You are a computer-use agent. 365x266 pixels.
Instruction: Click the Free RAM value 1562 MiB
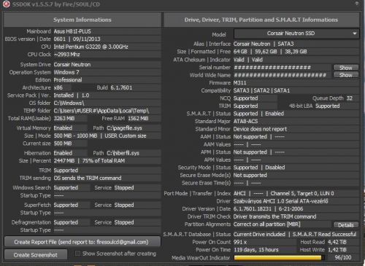[138, 119]
